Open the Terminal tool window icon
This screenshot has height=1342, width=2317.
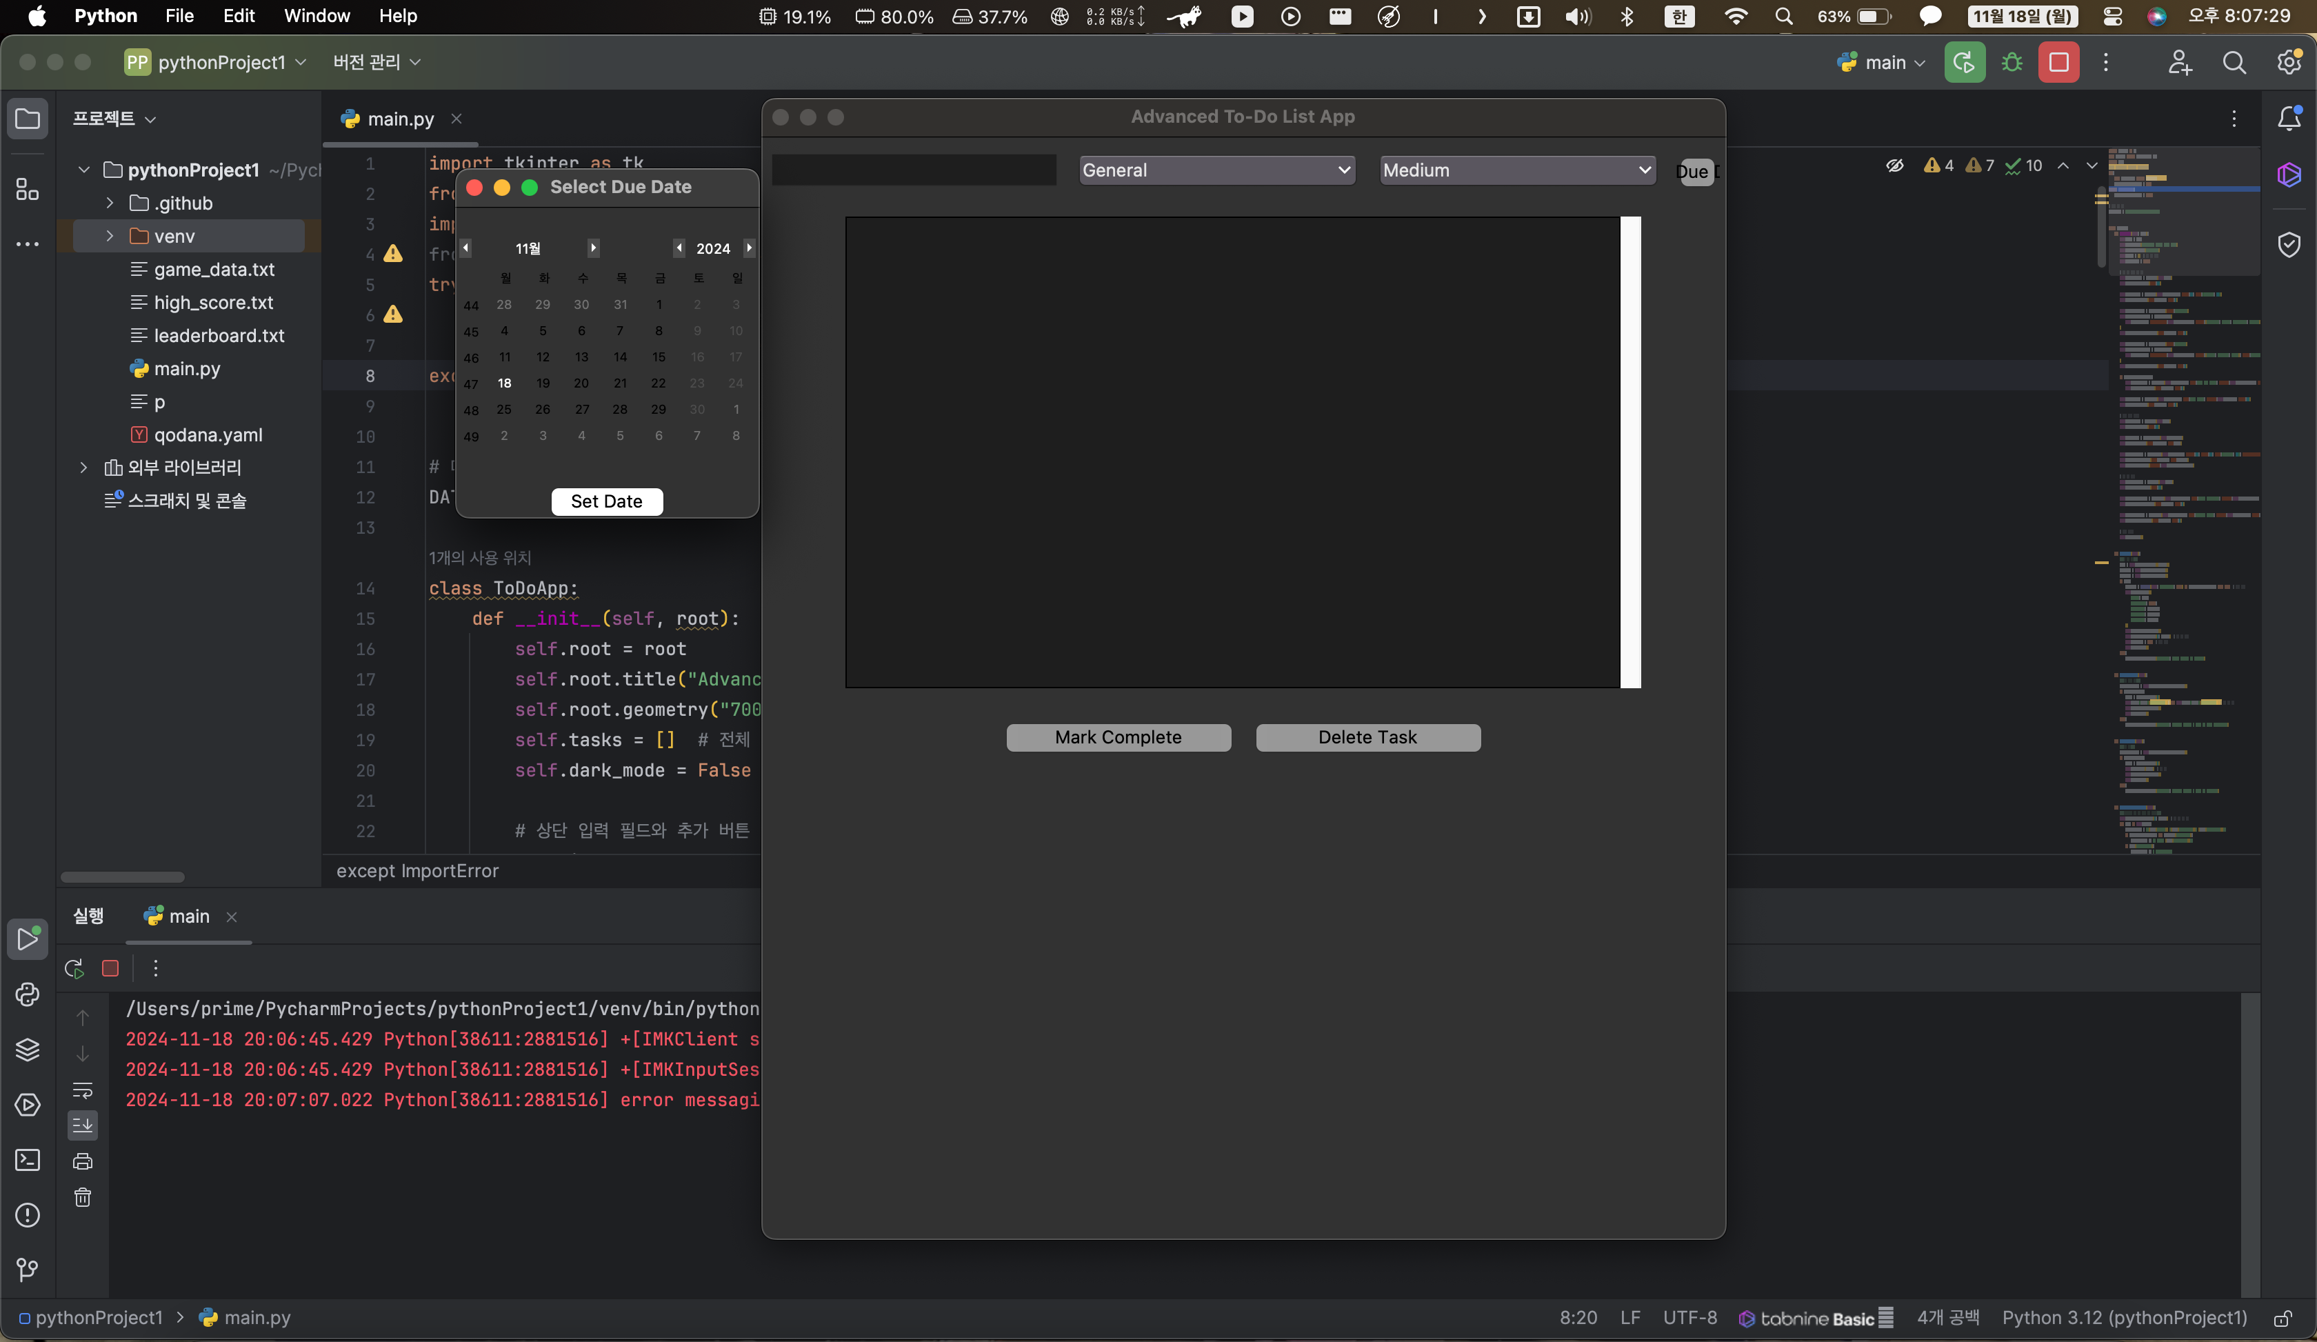(x=28, y=1160)
